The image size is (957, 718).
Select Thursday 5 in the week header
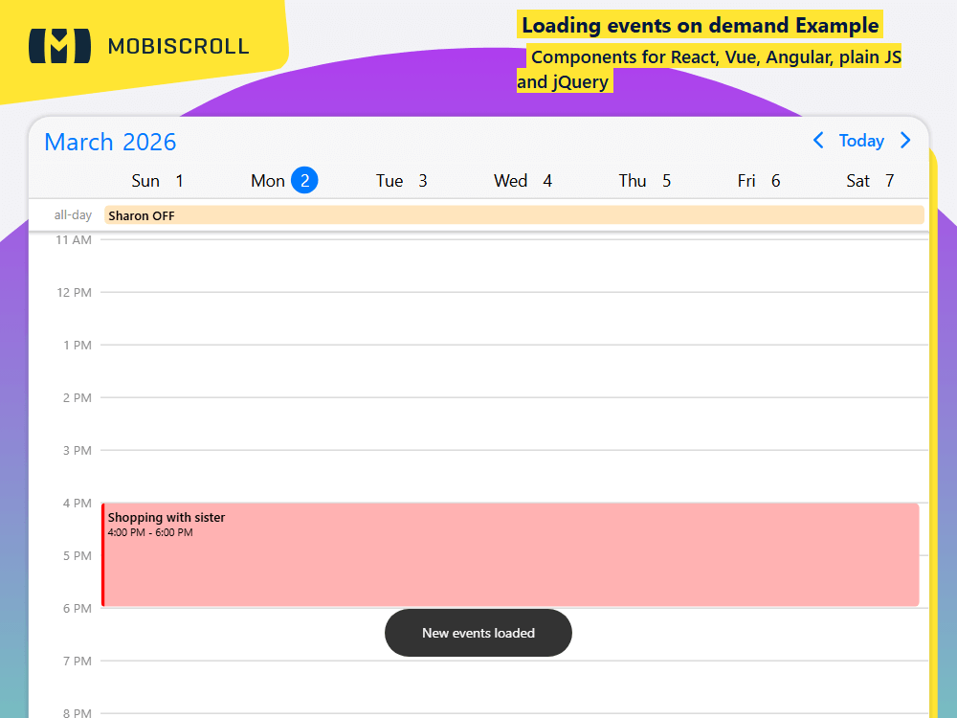644,180
